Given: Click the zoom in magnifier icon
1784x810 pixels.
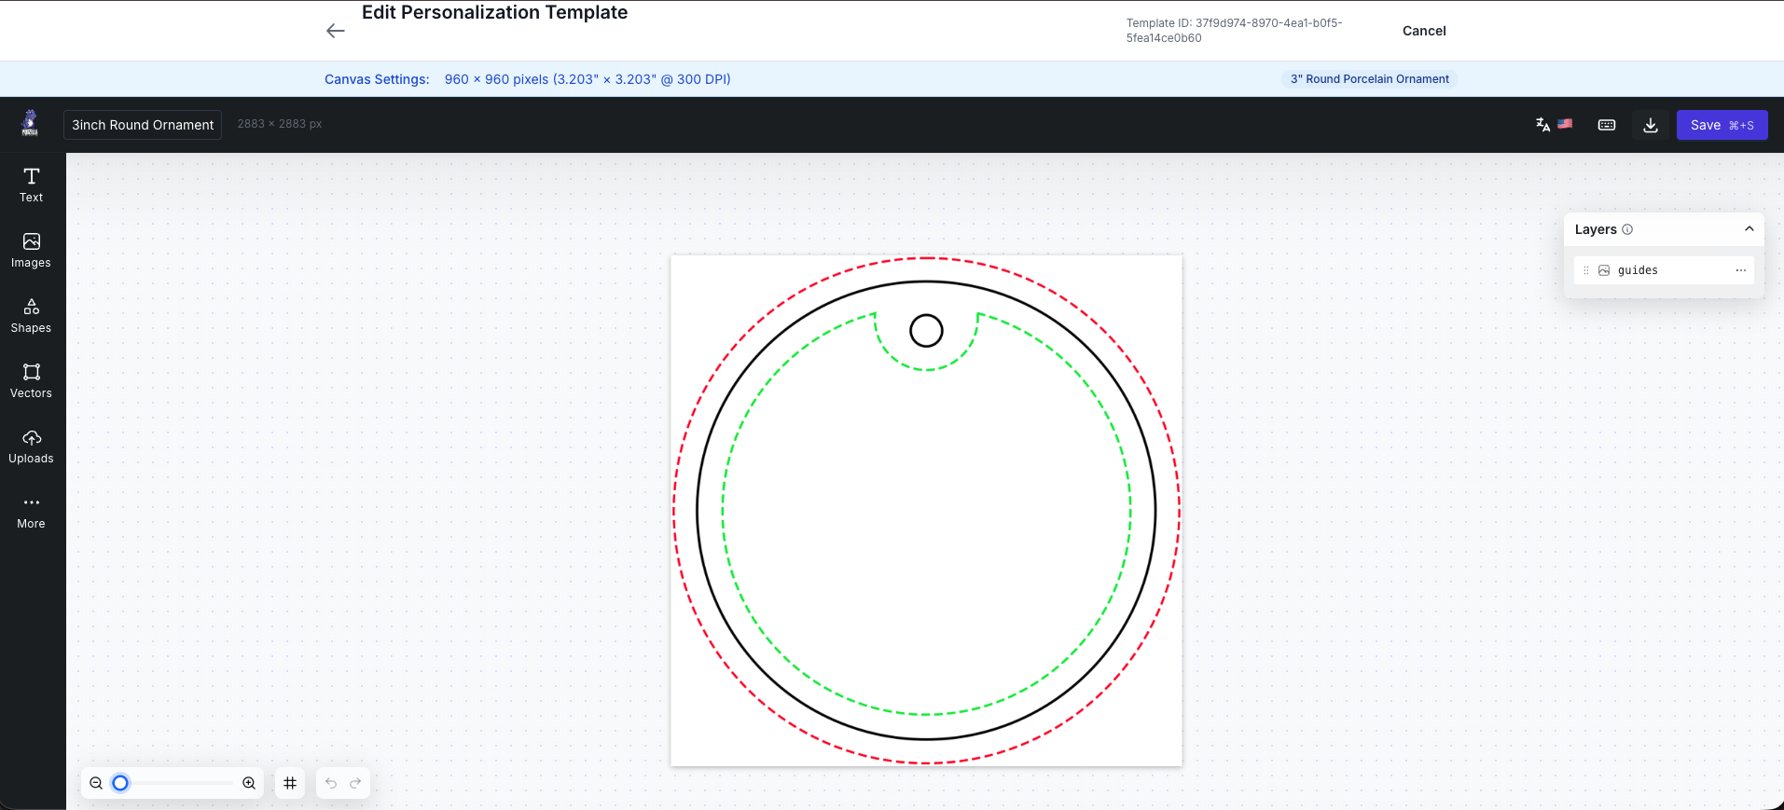Looking at the screenshot, I should pyautogui.click(x=249, y=783).
